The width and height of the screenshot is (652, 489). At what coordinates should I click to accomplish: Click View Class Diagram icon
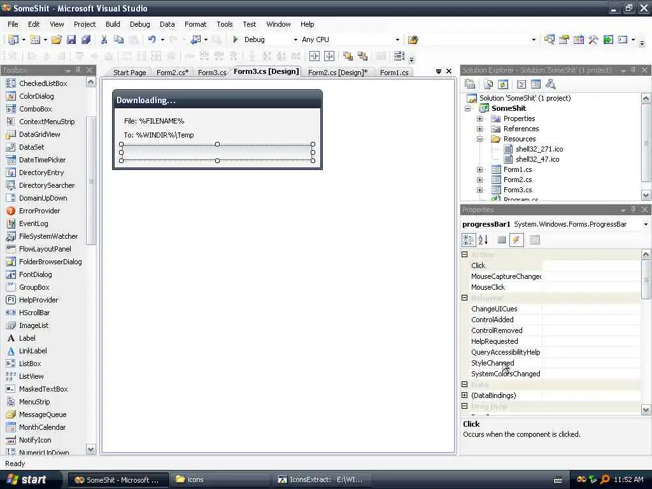[x=551, y=85]
